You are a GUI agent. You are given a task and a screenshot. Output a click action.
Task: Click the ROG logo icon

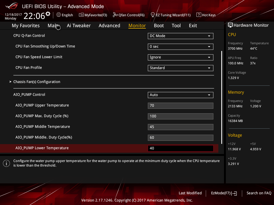pos(12,6)
